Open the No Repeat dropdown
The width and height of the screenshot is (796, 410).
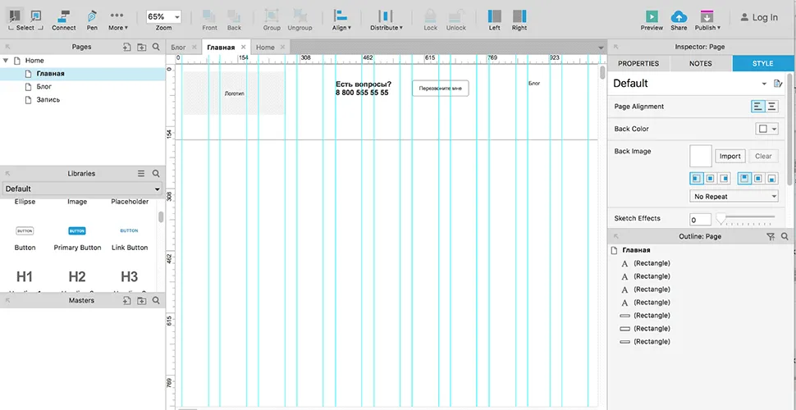(734, 197)
